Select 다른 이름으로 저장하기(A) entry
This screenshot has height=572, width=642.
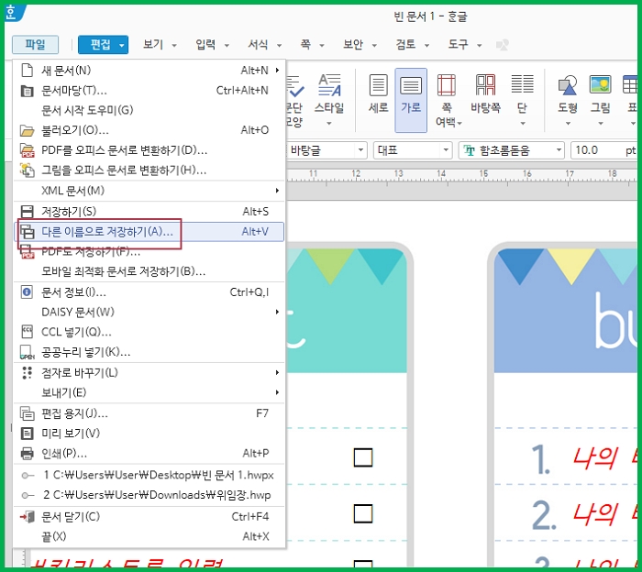(149, 232)
